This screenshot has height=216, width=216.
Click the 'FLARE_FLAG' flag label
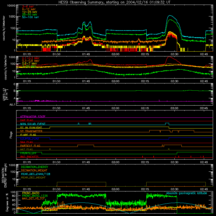click(x=28, y=135)
